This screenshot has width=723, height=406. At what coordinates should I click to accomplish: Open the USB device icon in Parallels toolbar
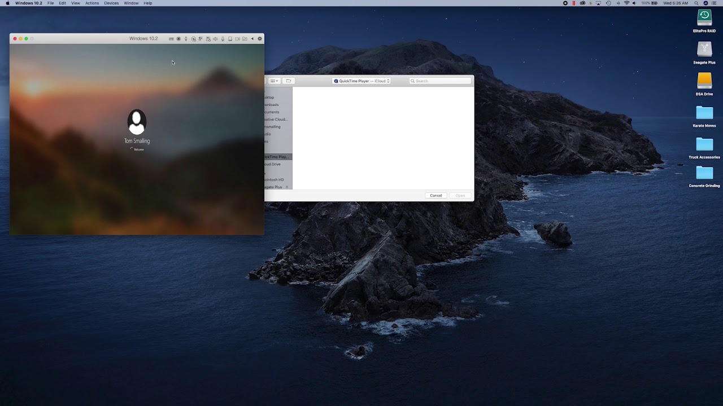tap(186, 39)
